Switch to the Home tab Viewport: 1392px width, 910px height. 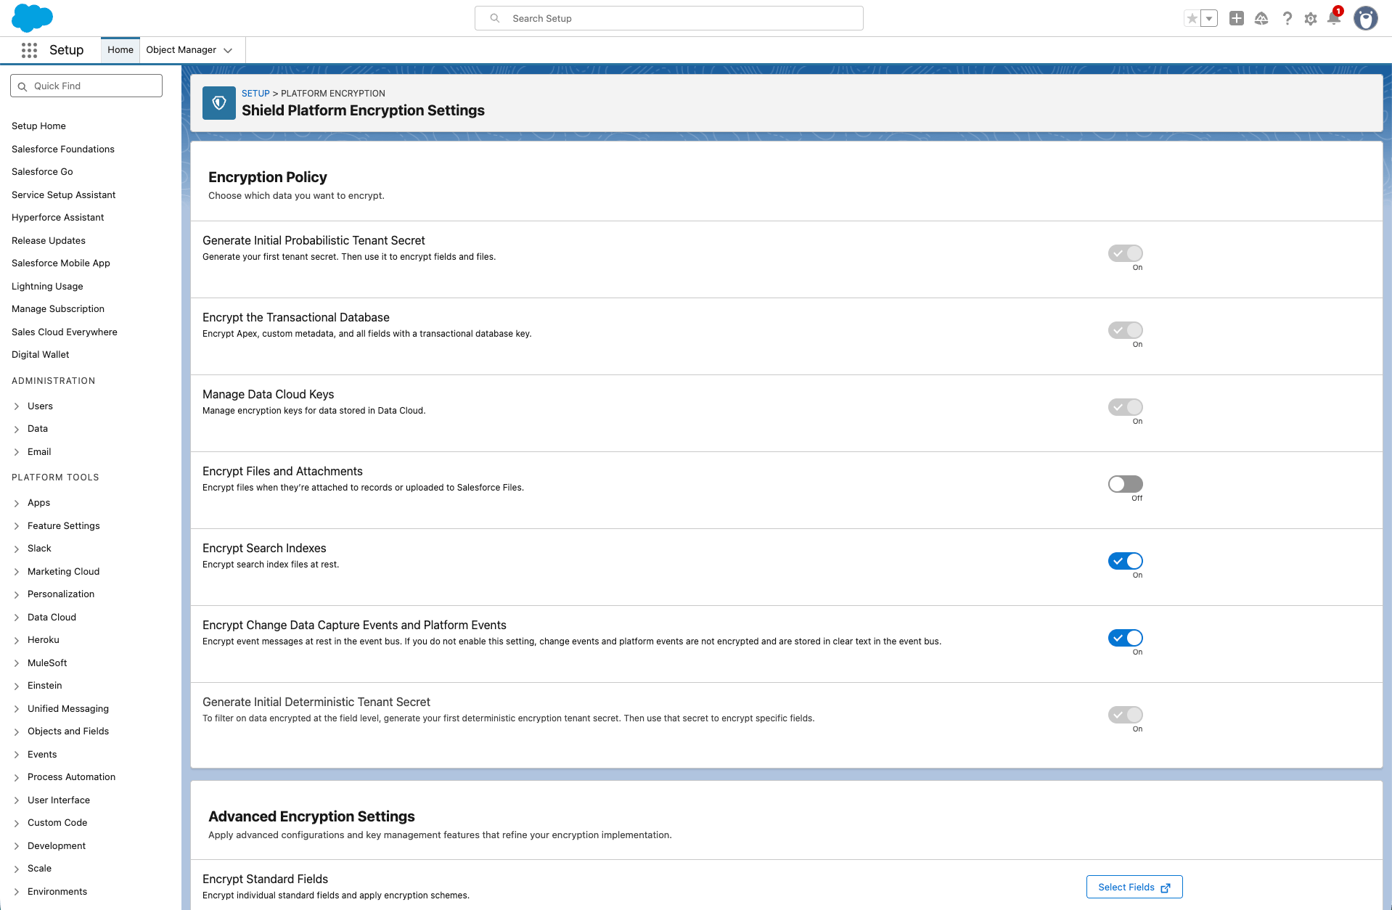pos(120,50)
